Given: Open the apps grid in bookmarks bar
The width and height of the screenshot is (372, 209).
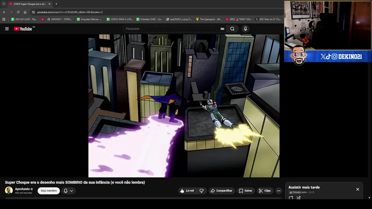Looking at the screenshot, I should (x=4, y=19).
